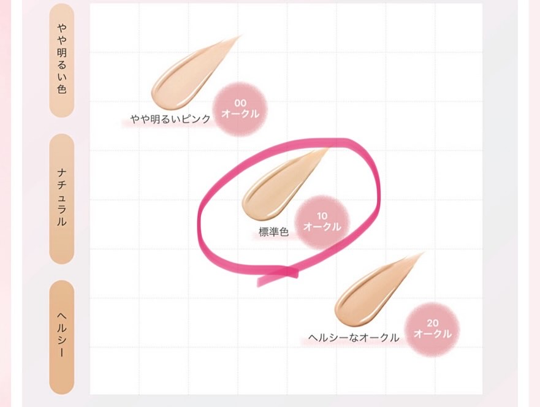Click the やや明るいピンク text label

(170, 119)
